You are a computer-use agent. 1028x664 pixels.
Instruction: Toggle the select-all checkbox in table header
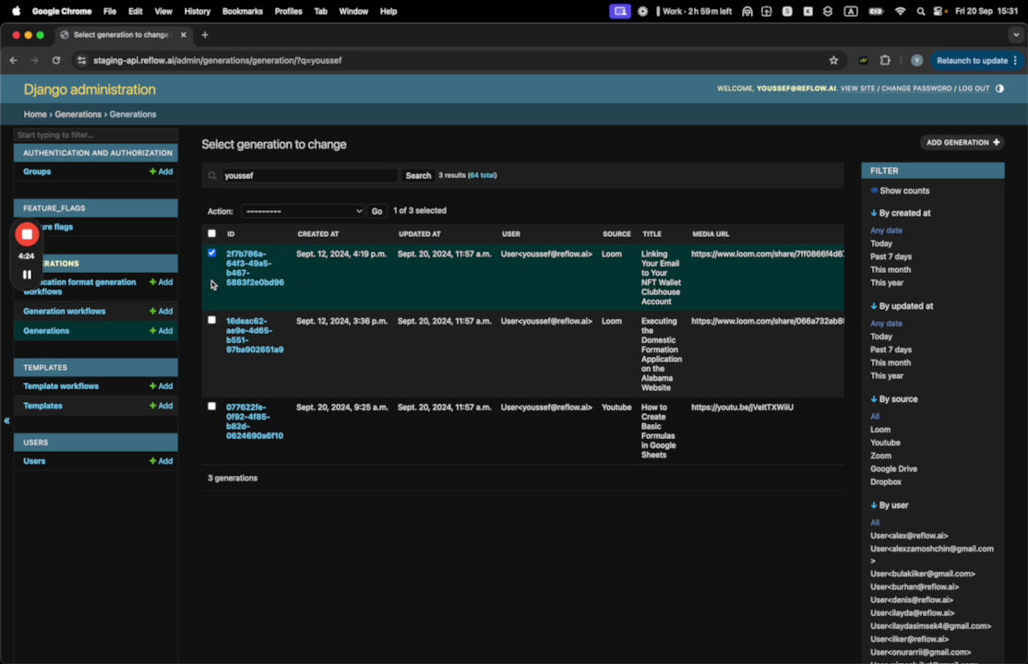point(211,234)
